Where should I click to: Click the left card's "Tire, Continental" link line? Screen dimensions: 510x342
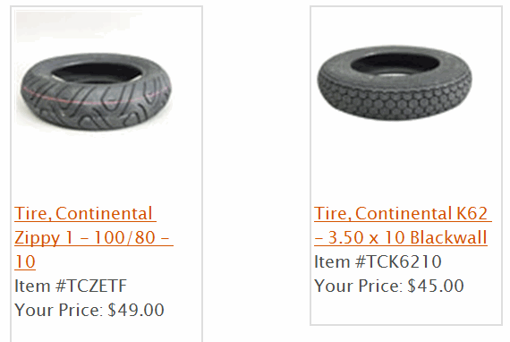tap(85, 213)
